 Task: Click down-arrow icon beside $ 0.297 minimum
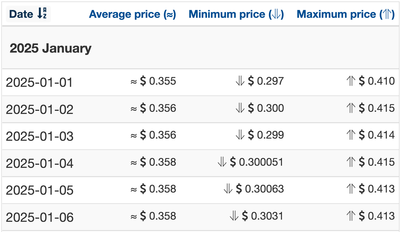point(240,81)
